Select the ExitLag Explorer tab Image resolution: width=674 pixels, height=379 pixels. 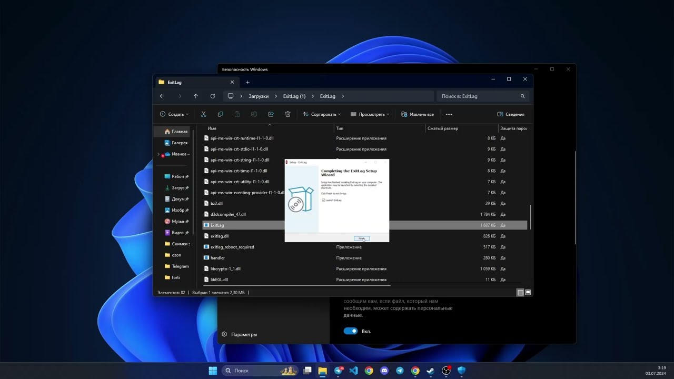pos(197,82)
